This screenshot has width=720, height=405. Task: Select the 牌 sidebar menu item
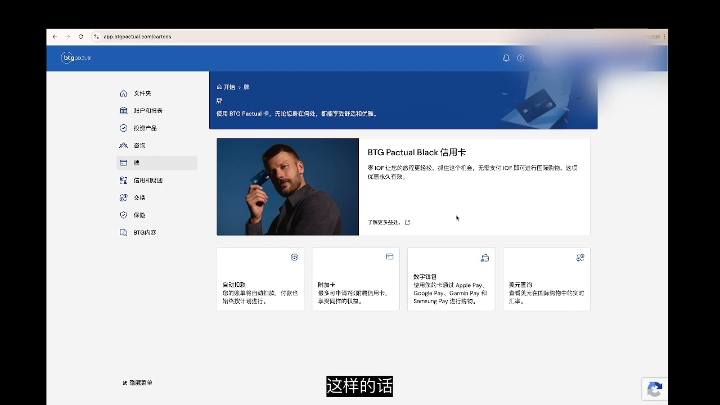(157, 163)
